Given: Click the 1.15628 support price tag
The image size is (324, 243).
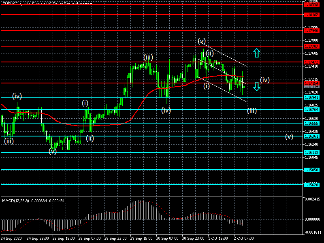Looking at the screenshot, I should (x=311, y=185).
